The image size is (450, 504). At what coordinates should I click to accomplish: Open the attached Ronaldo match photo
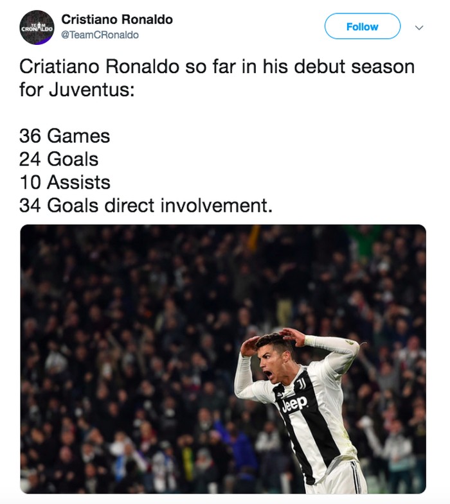(222, 359)
